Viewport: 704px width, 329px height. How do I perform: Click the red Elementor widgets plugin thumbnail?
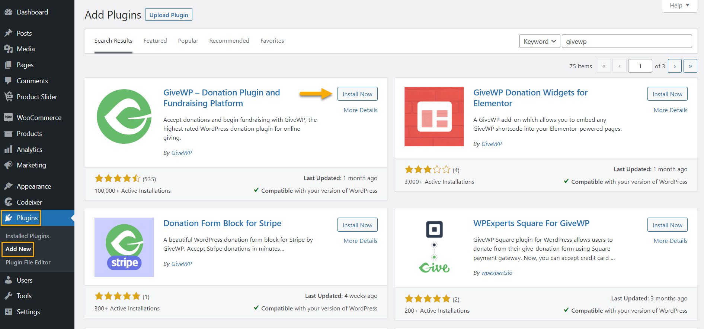coord(434,117)
